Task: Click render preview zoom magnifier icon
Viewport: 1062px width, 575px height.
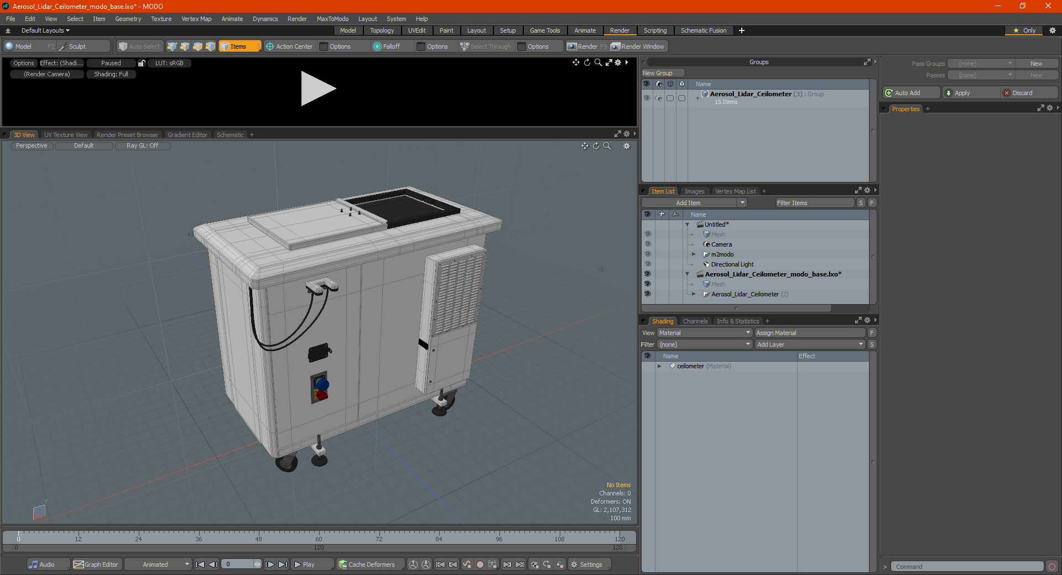Action: click(x=598, y=62)
